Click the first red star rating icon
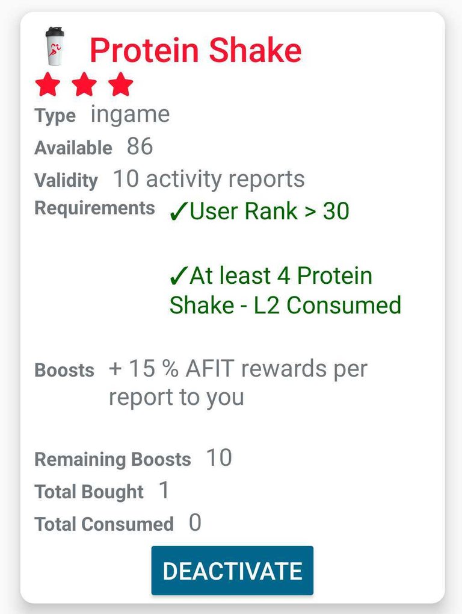462x614 pixels. click(48, 84)
